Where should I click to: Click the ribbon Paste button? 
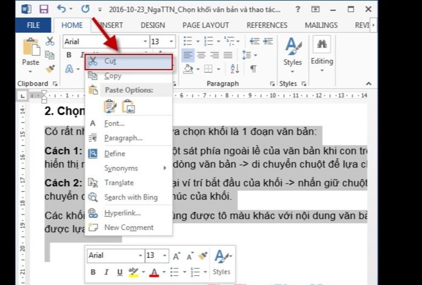click(x=30, y=51)
